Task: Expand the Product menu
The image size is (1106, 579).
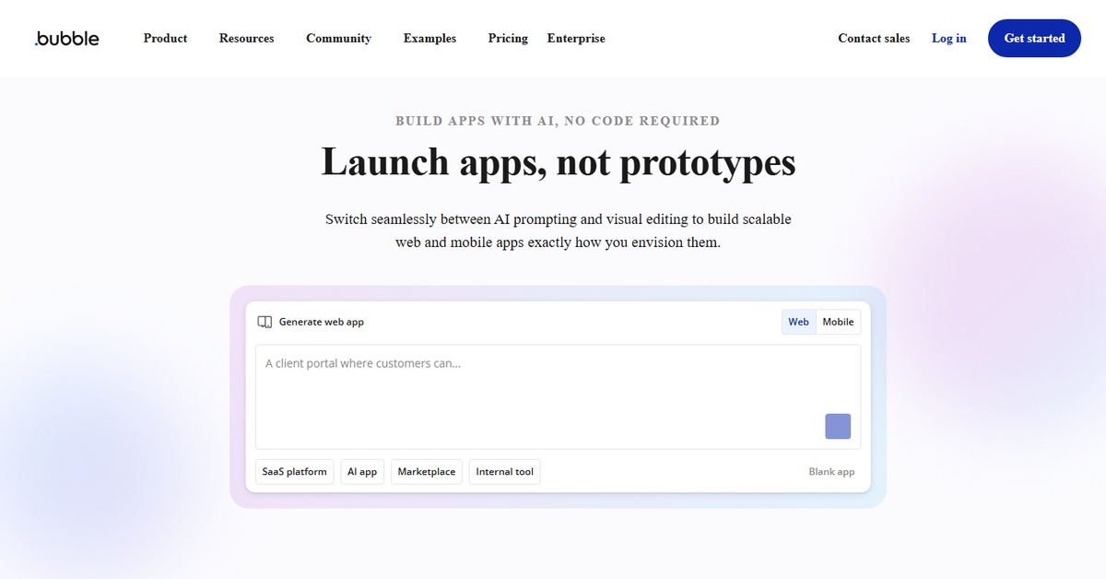Action: 165,39
